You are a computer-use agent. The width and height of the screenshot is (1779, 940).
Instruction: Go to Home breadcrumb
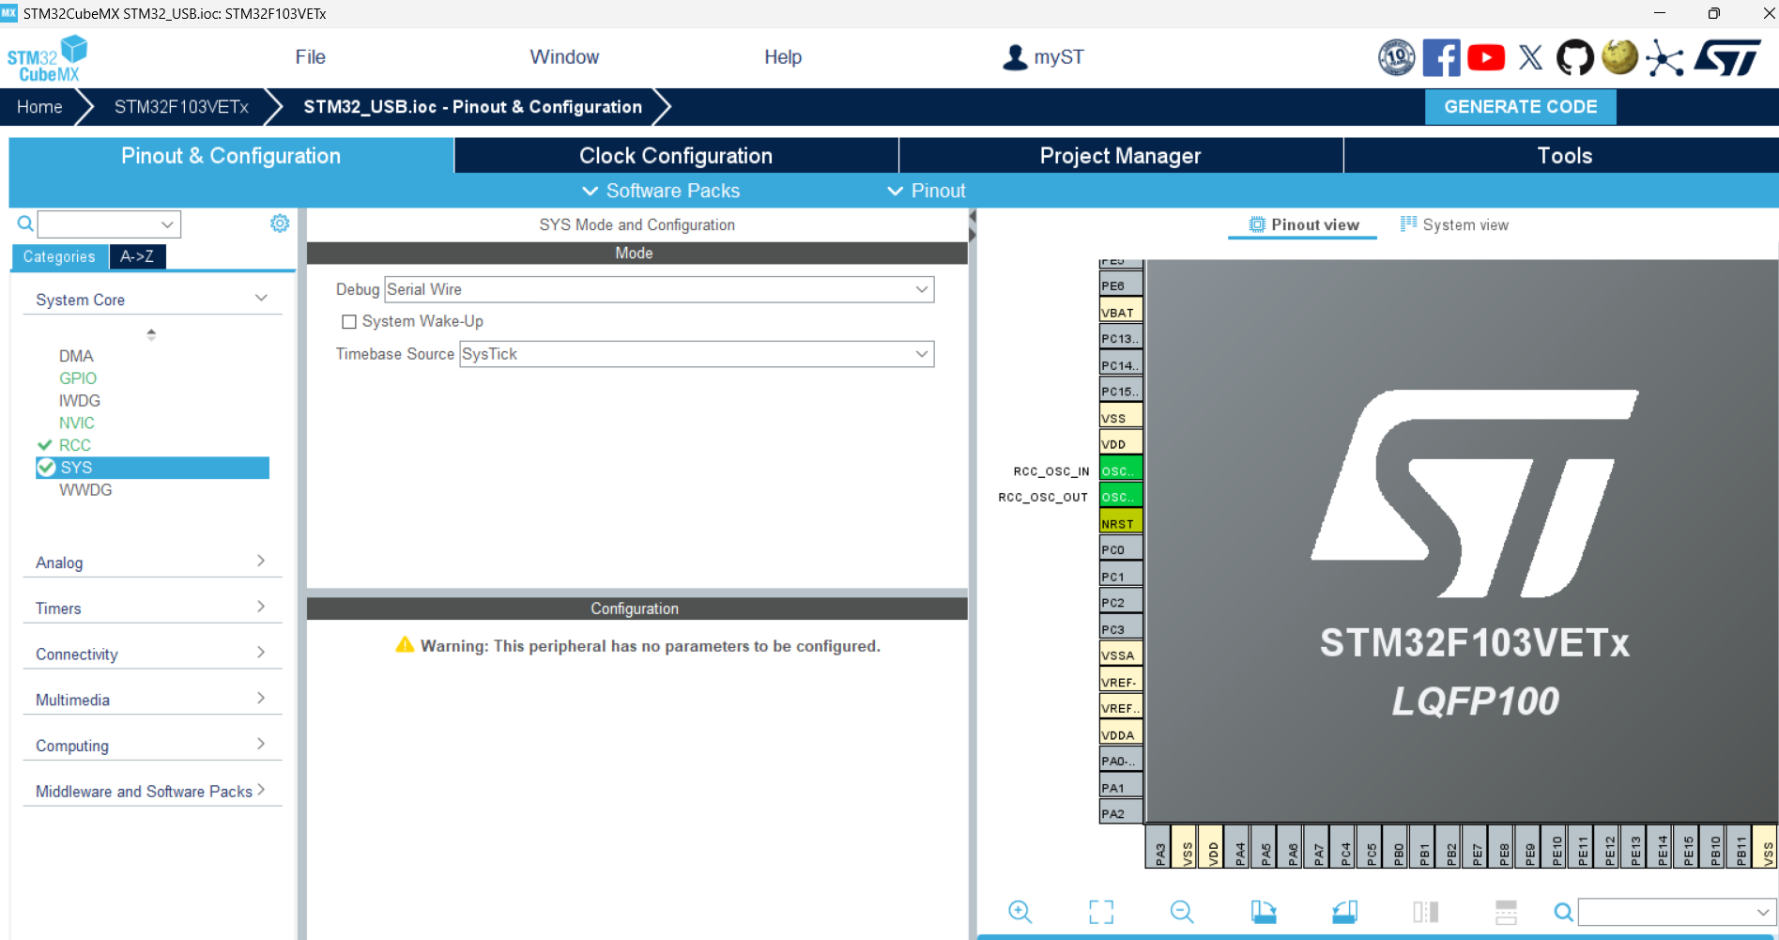click(x=39, y=107)
